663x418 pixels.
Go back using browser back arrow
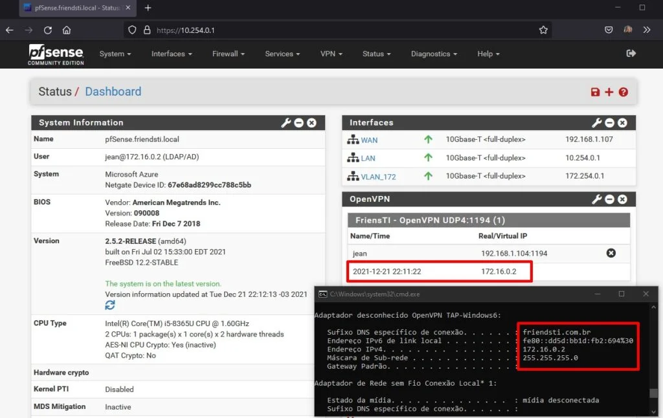(x=10, y=30)
